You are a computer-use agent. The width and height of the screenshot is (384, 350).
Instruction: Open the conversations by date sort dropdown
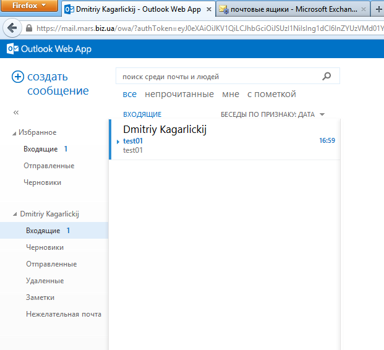[272, 114]
